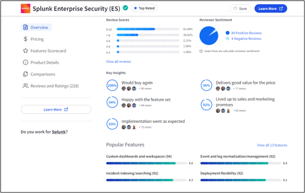Click the Features Scorecard star icon
The width and height of the screenshot is (305, 193).
[25, 51]
